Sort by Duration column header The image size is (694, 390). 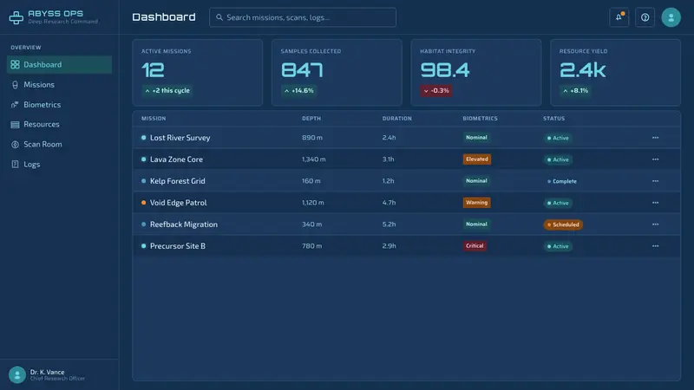coord(397,119)
